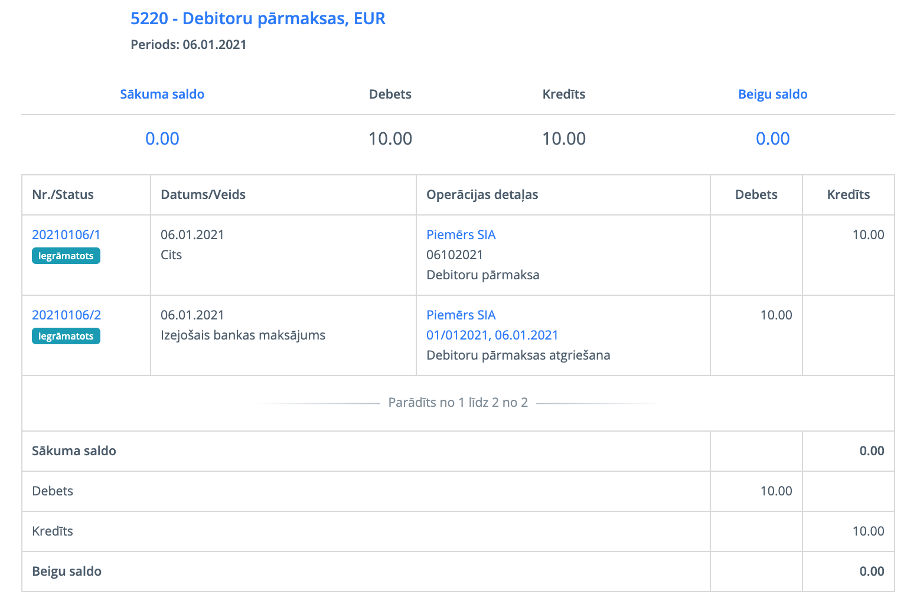Click Iegrāmatots status badge of transaction 20210106/1

[x=66, y=256]
